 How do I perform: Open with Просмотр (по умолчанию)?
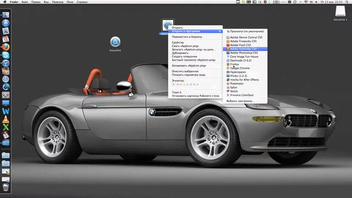(x=245, y=31)
